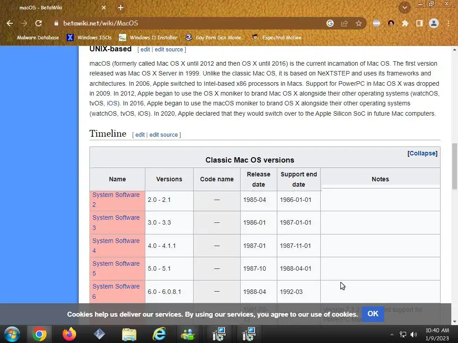
Task: Open the Windows Start menu orb
Action: click(12, 334)
